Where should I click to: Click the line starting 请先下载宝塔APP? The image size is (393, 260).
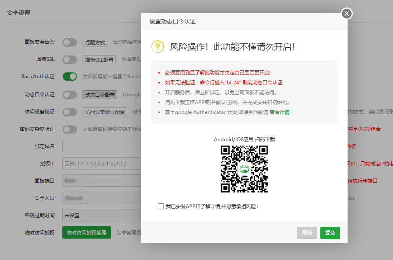pos(227,102)
